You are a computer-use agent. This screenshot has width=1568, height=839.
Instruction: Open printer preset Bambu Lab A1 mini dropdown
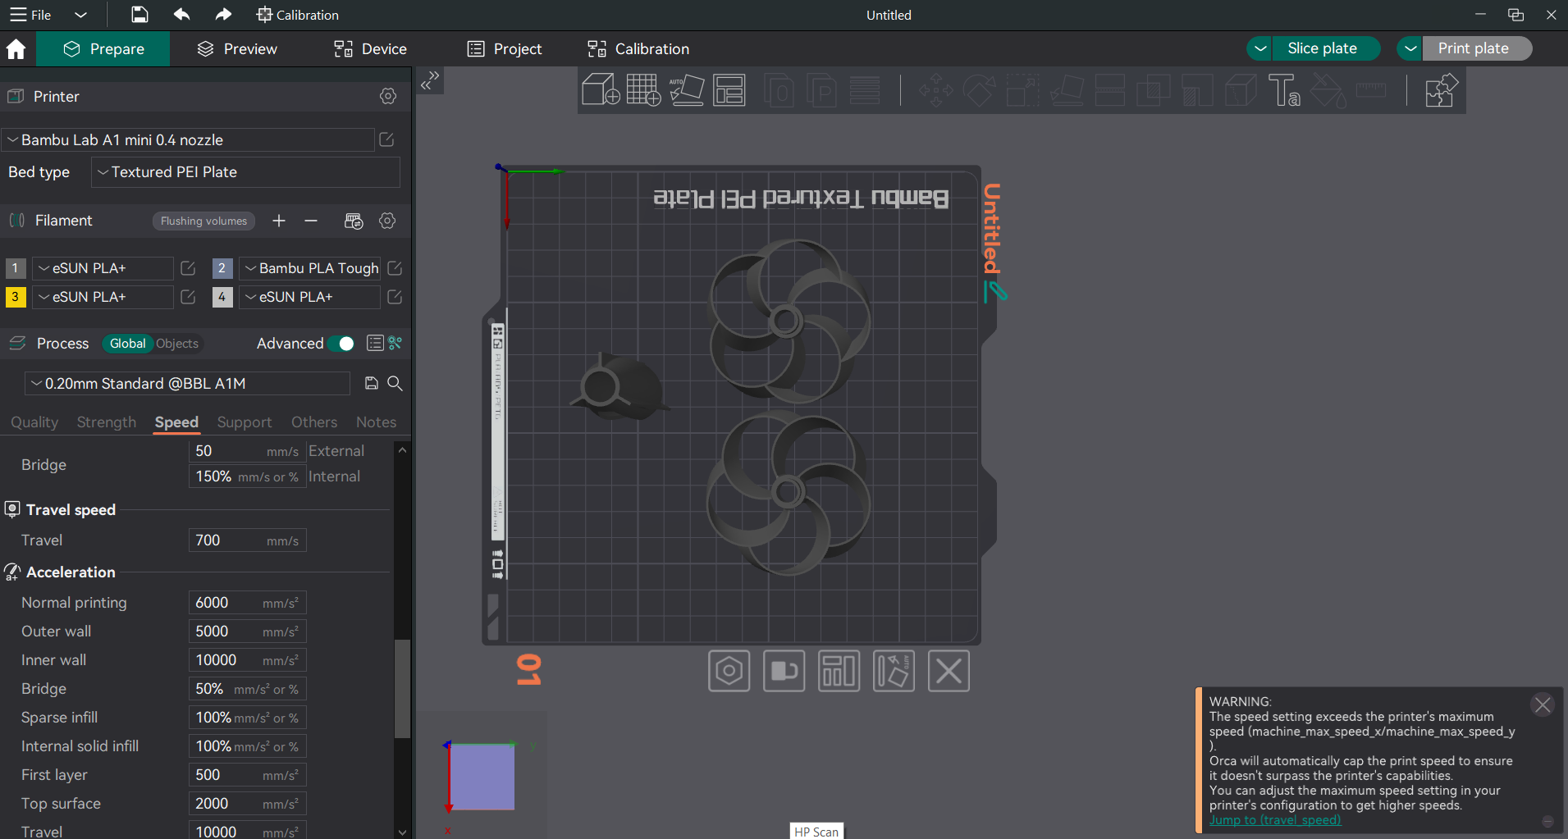point(189,140)
